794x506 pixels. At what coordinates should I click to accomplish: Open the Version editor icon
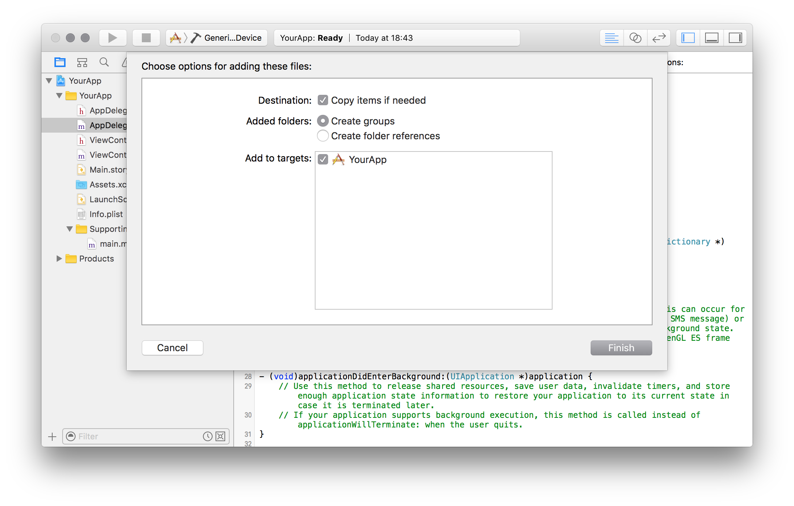click(x=659, y=38)
